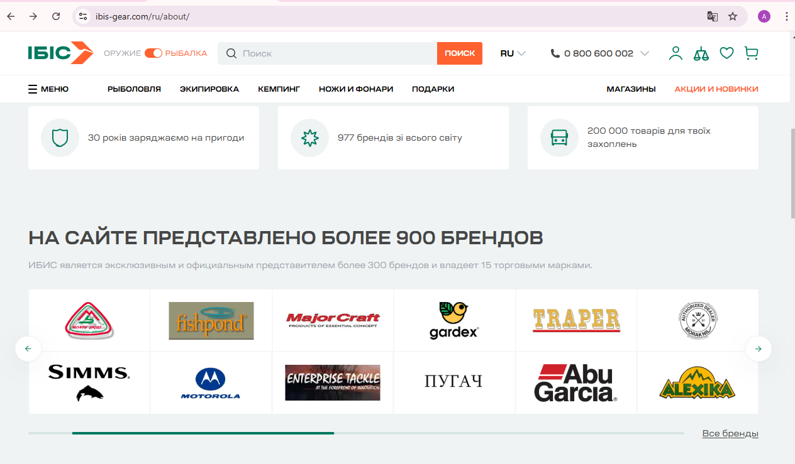Screen dimensions: 795x464
Task: Open the wishlist heart icon
Action: (x=726, y=53)
